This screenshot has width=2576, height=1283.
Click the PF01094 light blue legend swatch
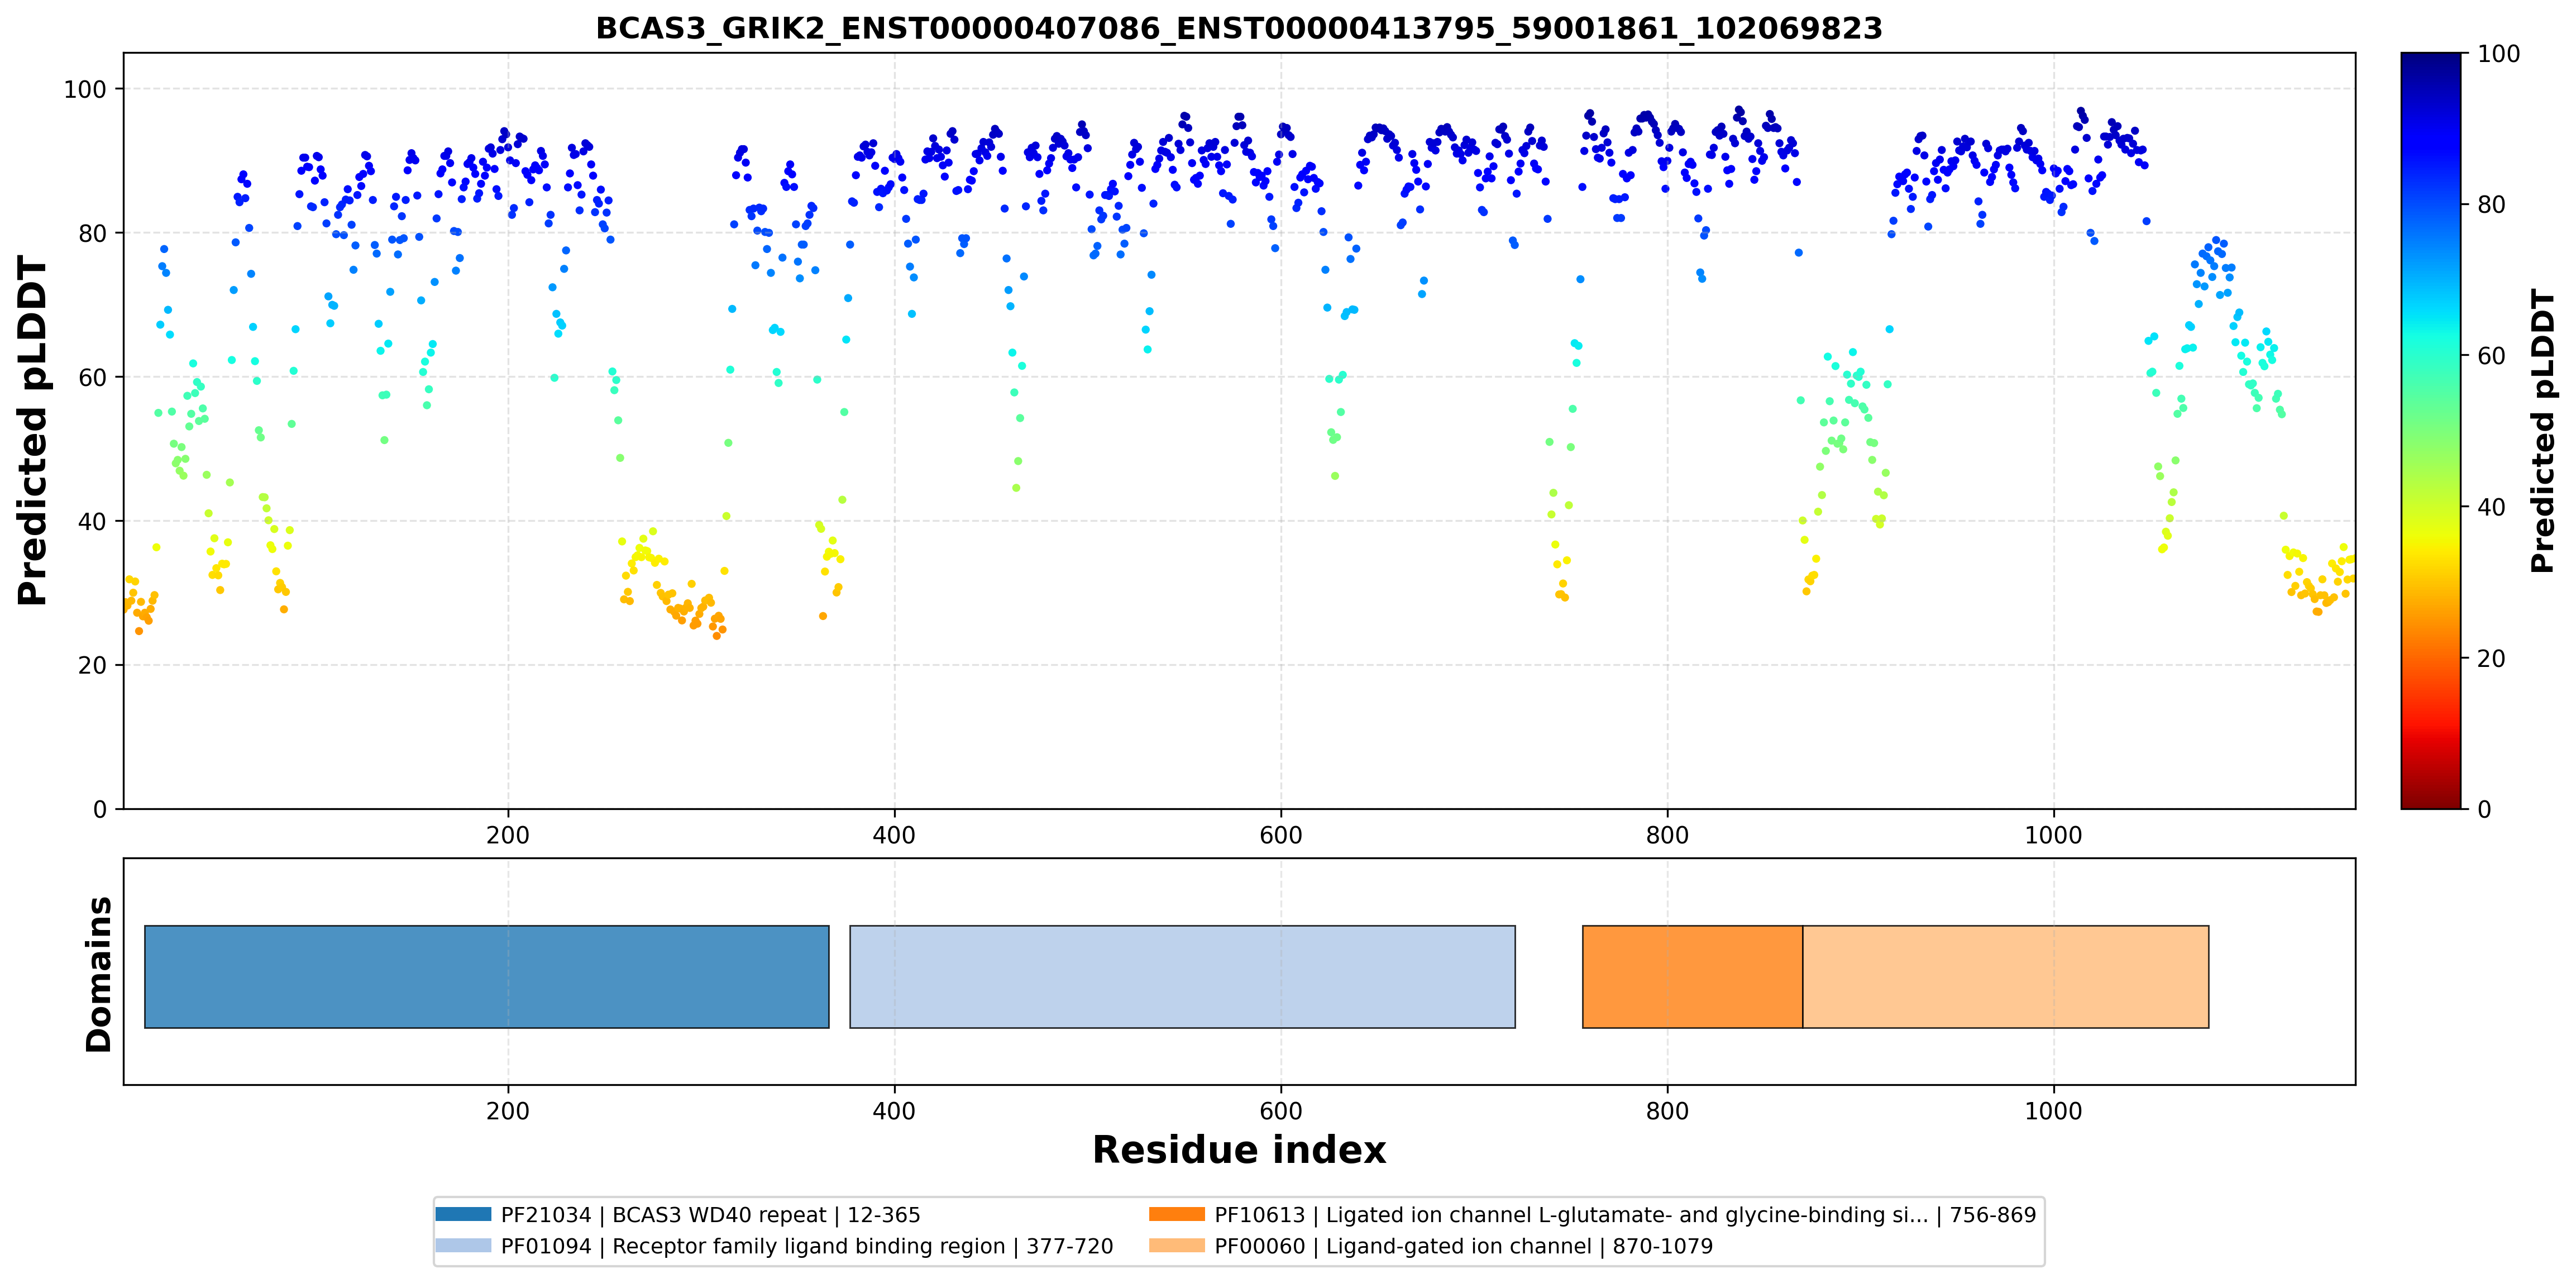[463, 1246]
